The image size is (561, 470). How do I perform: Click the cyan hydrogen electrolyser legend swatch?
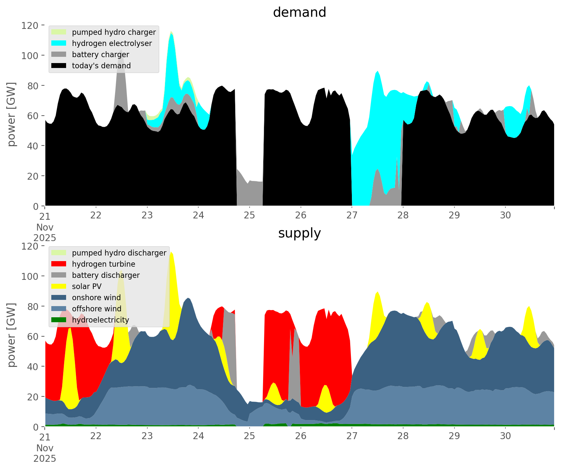59,43
